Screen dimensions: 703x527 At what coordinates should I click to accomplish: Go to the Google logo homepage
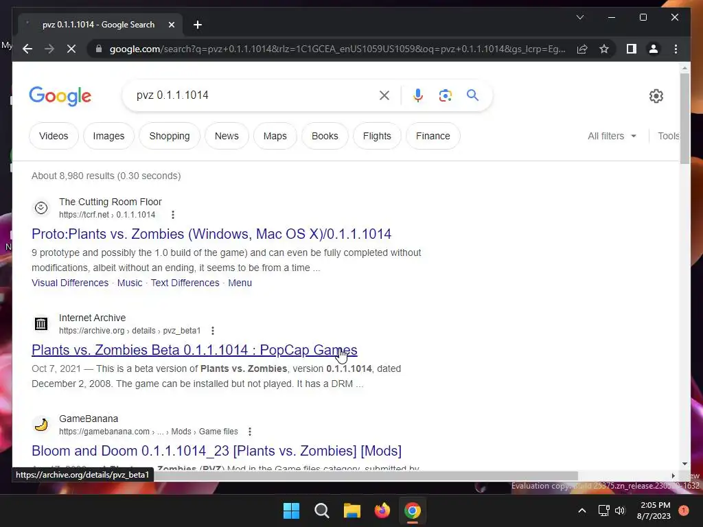[60, 96]
